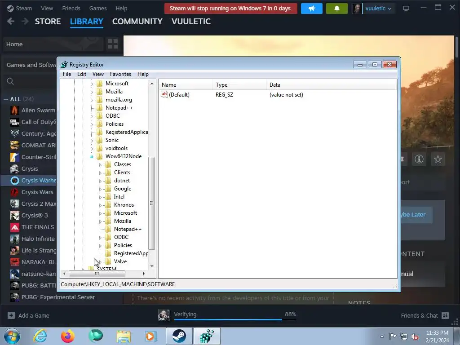The width and height of the screenshot is (460, 345).
Task: Click Home button in Steam library
Action: (x=53, y=44)
